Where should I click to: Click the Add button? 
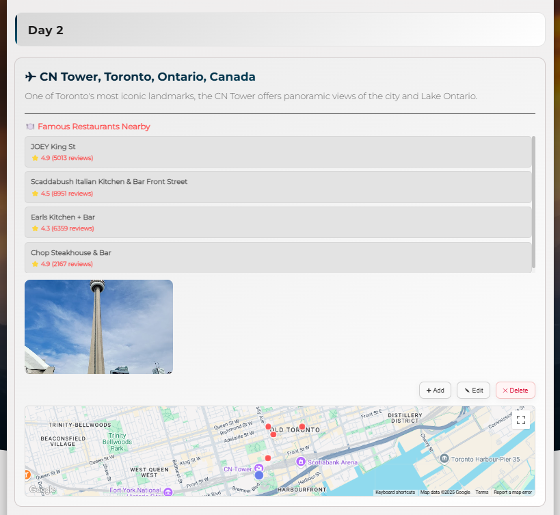coord(435,391)
